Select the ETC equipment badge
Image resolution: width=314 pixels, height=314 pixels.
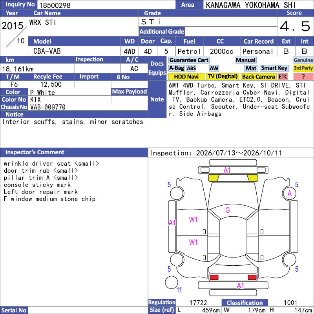[283, 77]
